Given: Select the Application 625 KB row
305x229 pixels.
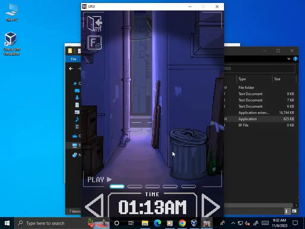Looking at the screenshot, I should coord(260,119).
